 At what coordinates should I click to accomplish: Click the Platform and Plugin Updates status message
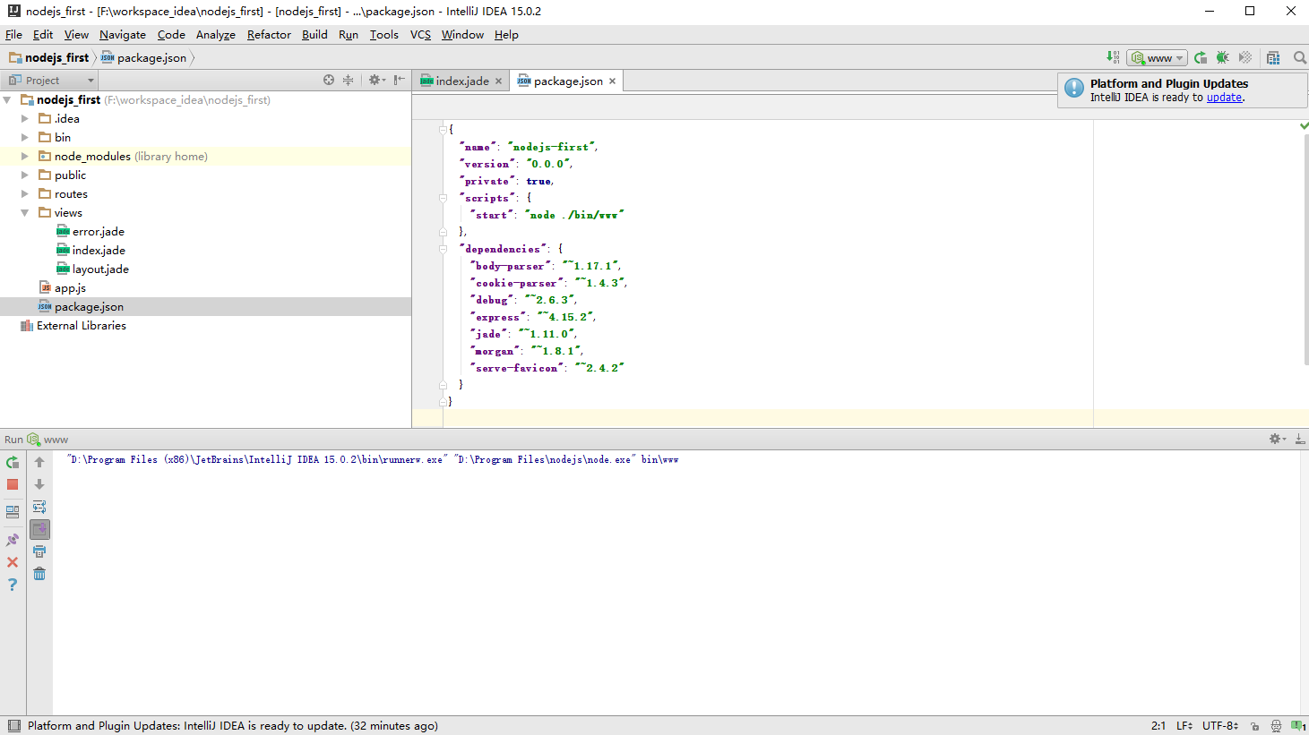[233, 726]
